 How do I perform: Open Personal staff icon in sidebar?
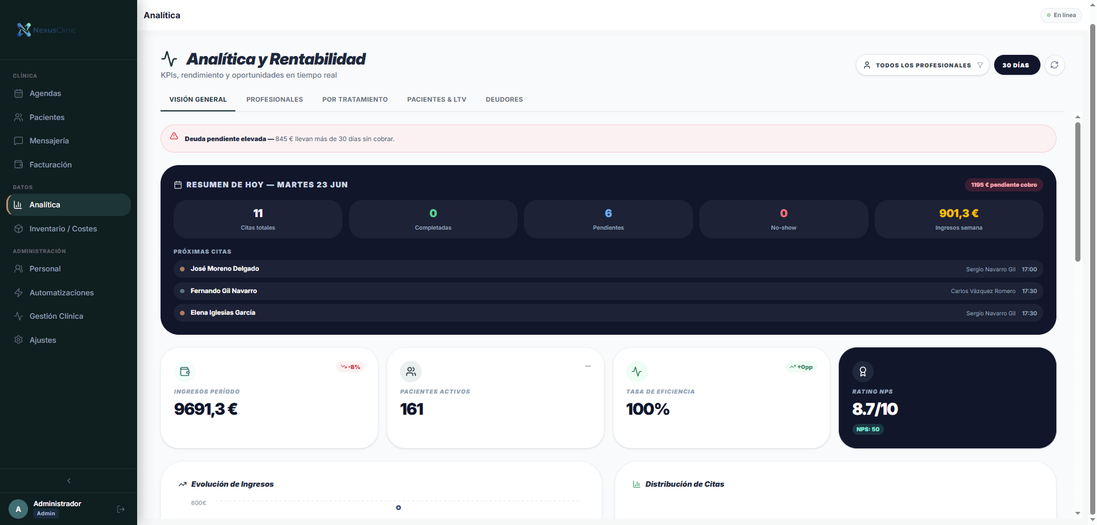[x=18, y=268]
